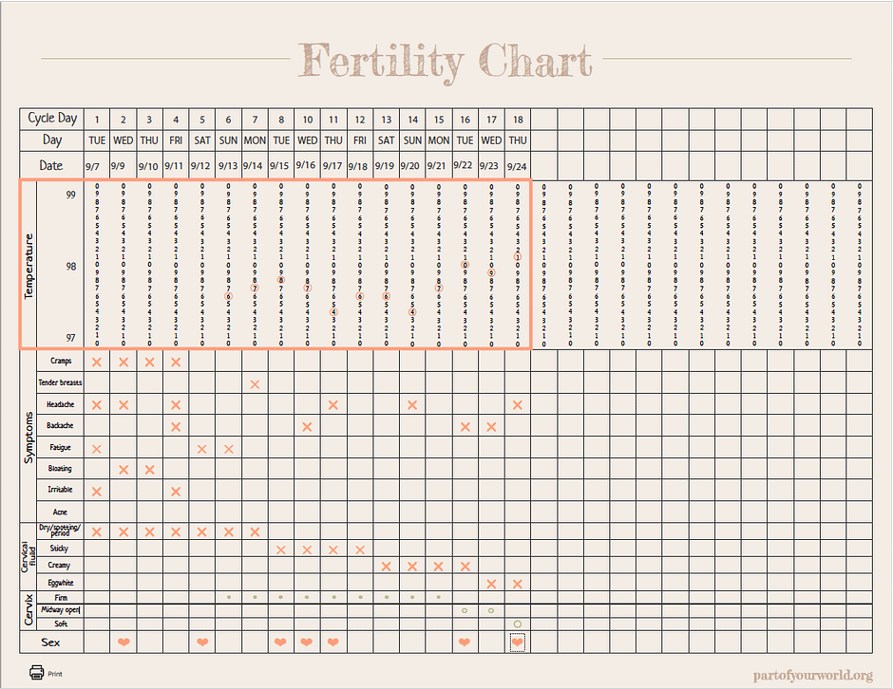Click the Fatigue X on cycle day 5
The height and width of the screenshot is (689, 893).
tap(202, 448)
